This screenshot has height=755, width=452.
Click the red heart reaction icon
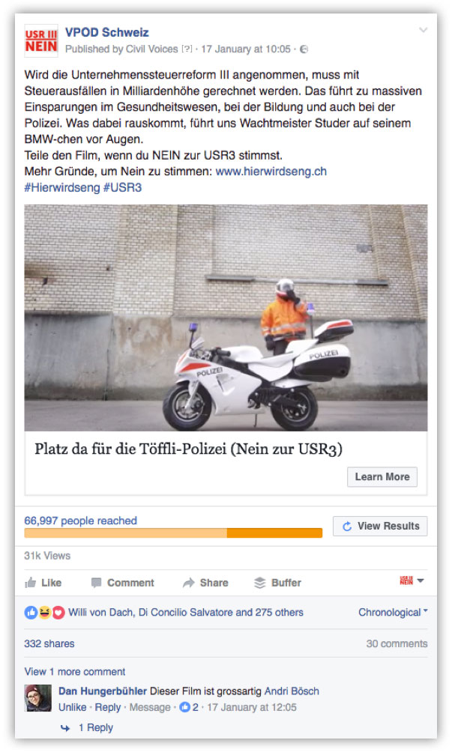coord(58,613)
